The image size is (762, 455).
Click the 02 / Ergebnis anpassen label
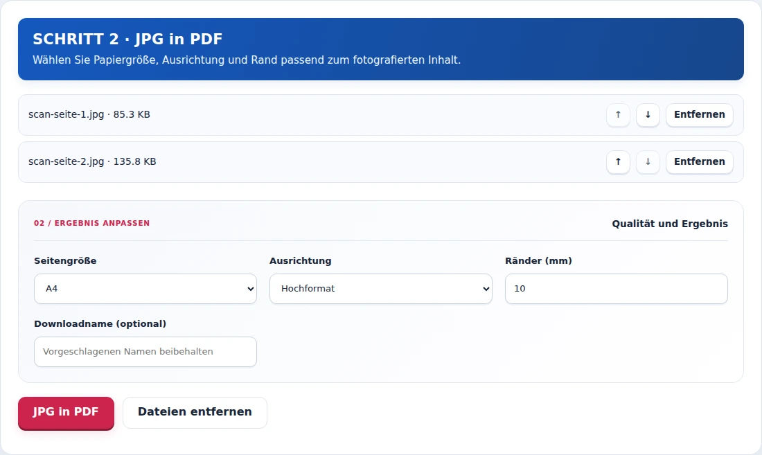click(92, 224)
